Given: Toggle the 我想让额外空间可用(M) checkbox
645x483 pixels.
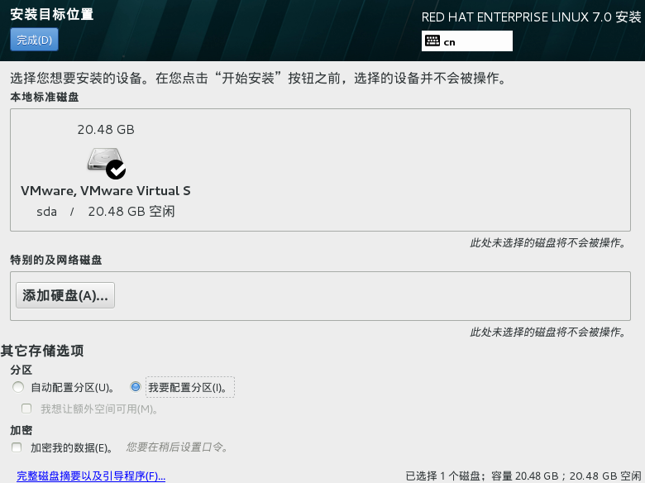Looking at the screenshot, I should tap(26, 409).
